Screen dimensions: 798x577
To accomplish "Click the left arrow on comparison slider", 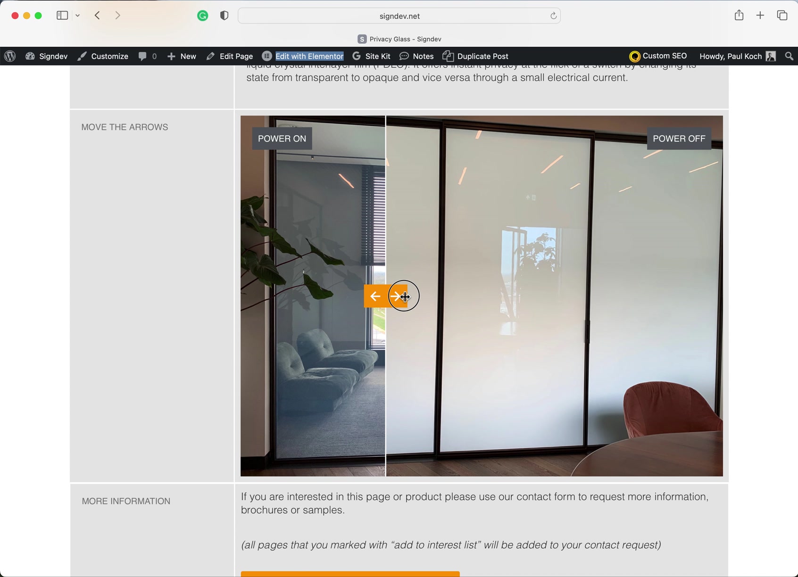I will pyautogui.click(x=375, y=297).
